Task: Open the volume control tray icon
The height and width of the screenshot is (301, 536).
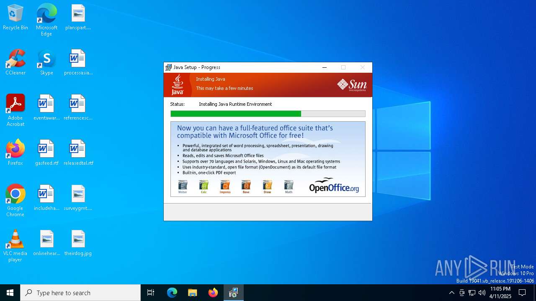Action: [x=482, y=293]
